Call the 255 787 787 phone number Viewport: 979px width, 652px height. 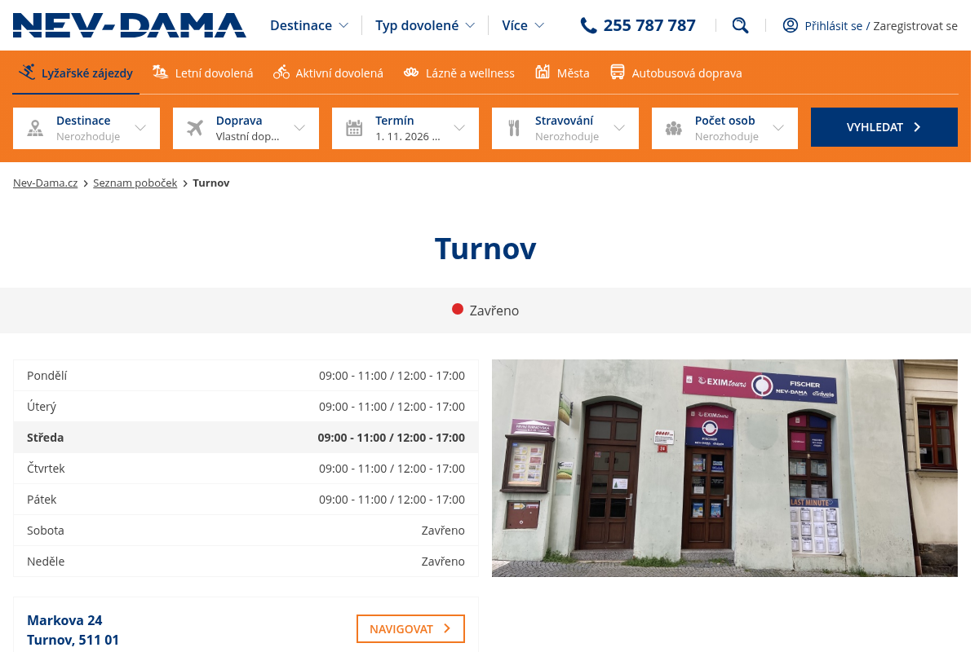point(649,25)
